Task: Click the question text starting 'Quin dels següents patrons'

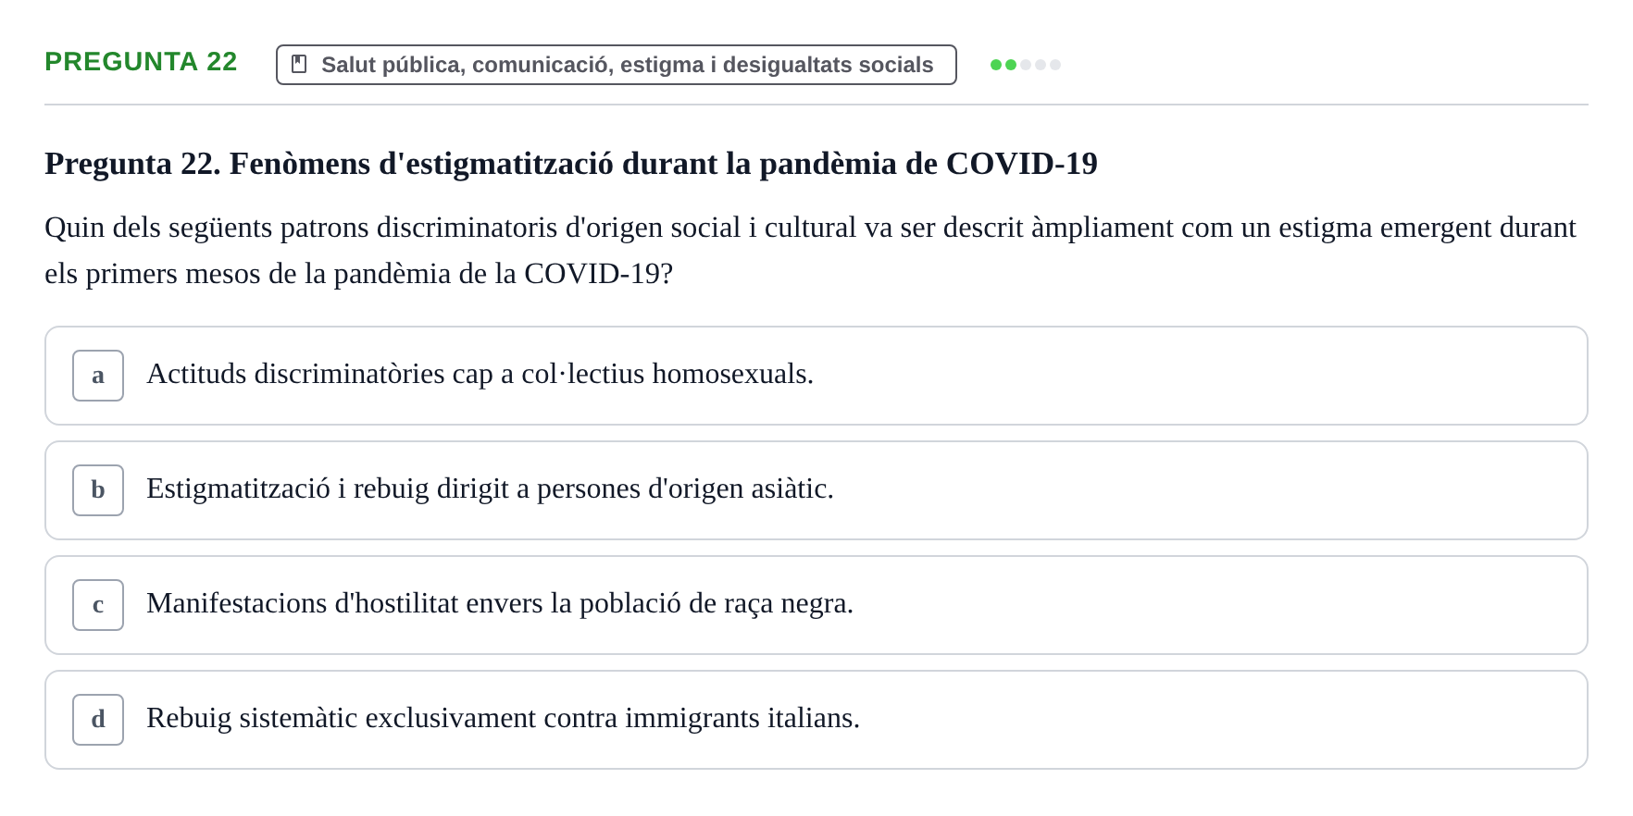Action: pyautogui.click(x=810, y=251)
